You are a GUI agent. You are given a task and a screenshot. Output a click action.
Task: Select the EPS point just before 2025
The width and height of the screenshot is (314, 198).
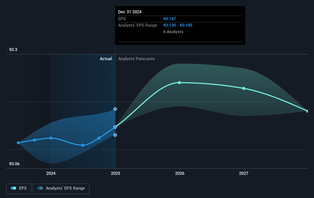tap(99, 138)
